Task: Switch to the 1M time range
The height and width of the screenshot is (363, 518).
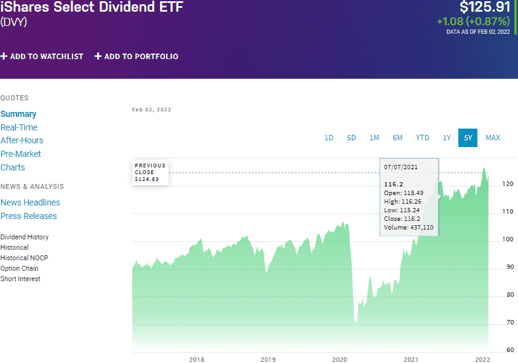Action: 374,138
